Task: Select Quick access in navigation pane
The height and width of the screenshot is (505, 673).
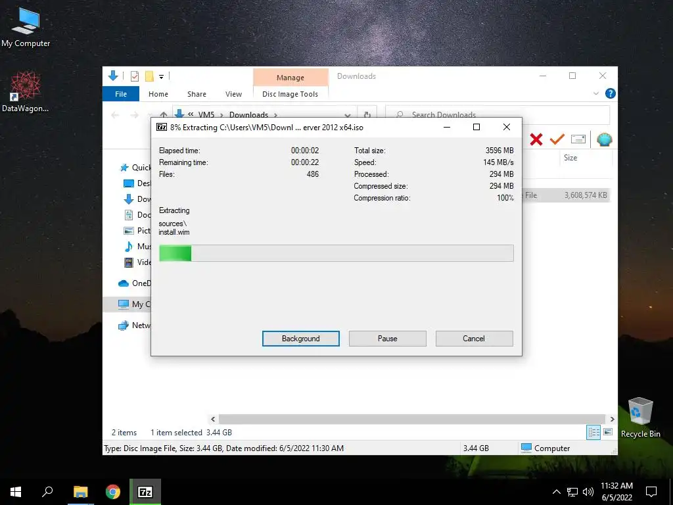Action: tap(135, 168)
